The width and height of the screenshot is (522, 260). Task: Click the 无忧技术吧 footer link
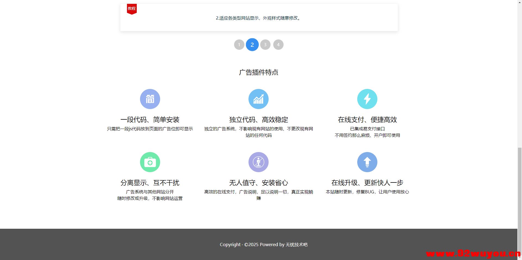tap(296, 244)
